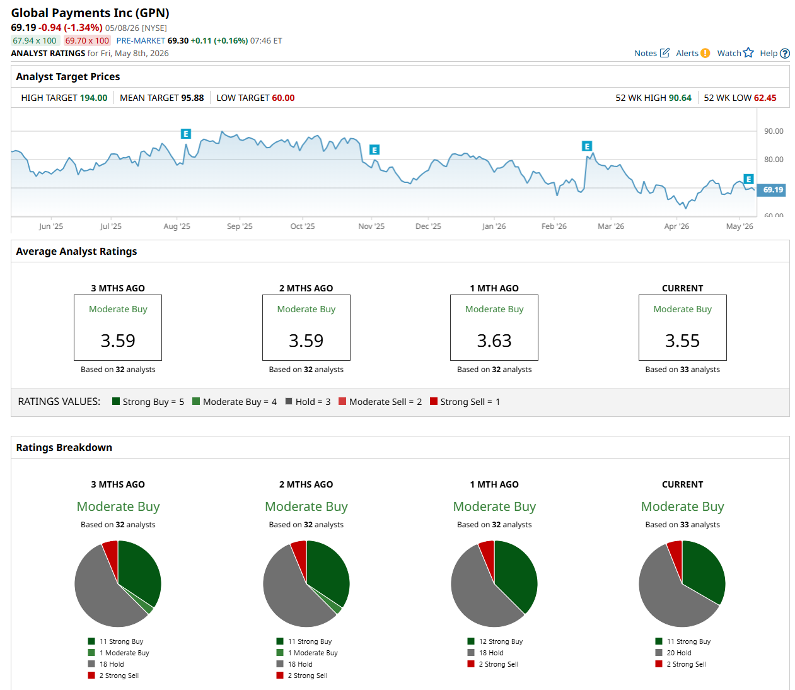Click the orange Alerts warning icon
The image size is (795, 690).
(x=705, y=53)
